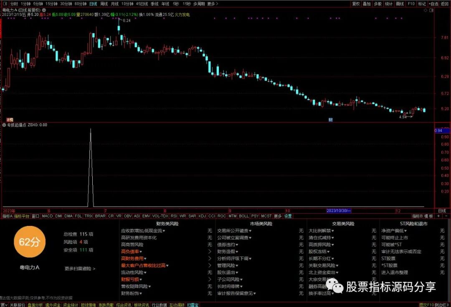
Task: Expand 更多 periods at top bar
Action: 213,4
